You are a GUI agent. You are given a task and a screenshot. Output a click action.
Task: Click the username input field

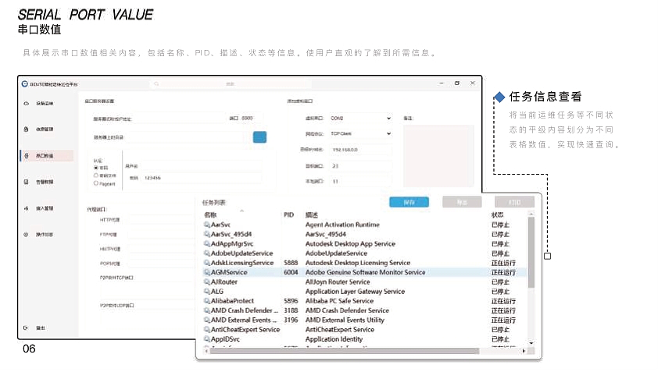(x=202, y=166)
